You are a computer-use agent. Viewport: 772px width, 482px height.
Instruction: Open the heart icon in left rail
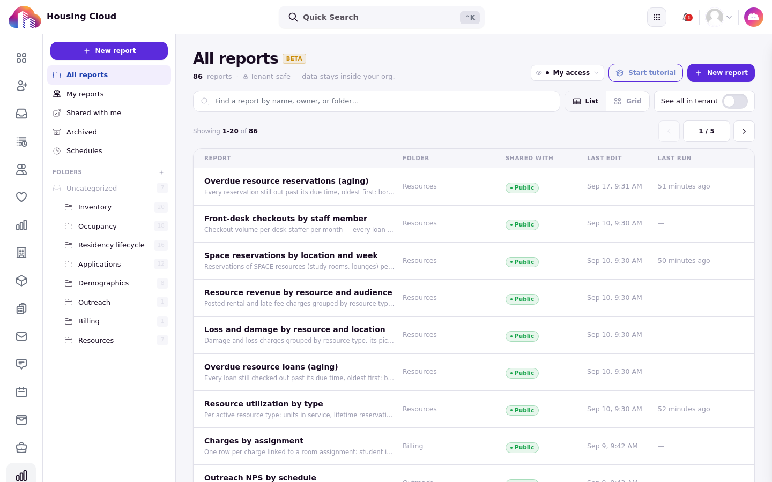point(21,197)
